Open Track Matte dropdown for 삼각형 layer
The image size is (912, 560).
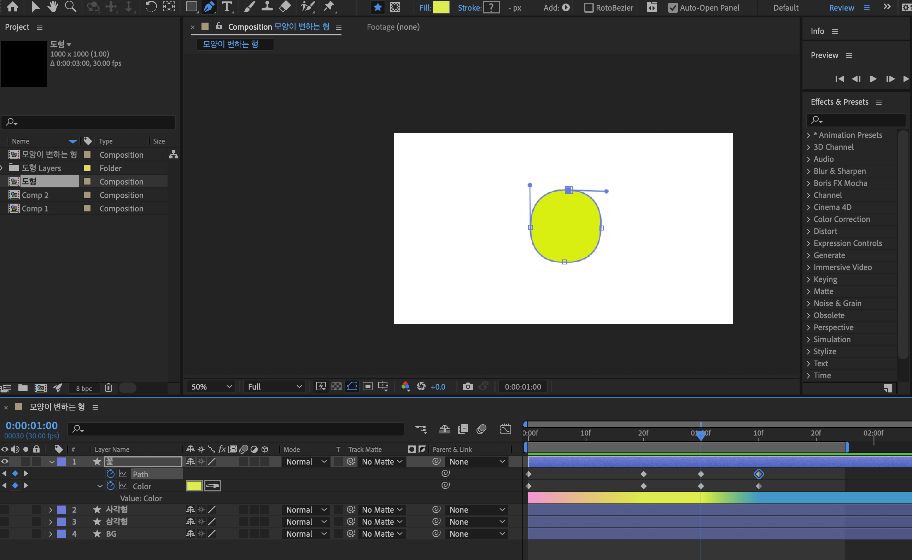point(381,521)
